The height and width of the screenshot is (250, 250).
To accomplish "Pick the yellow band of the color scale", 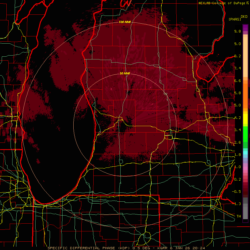I will point(245,119).
